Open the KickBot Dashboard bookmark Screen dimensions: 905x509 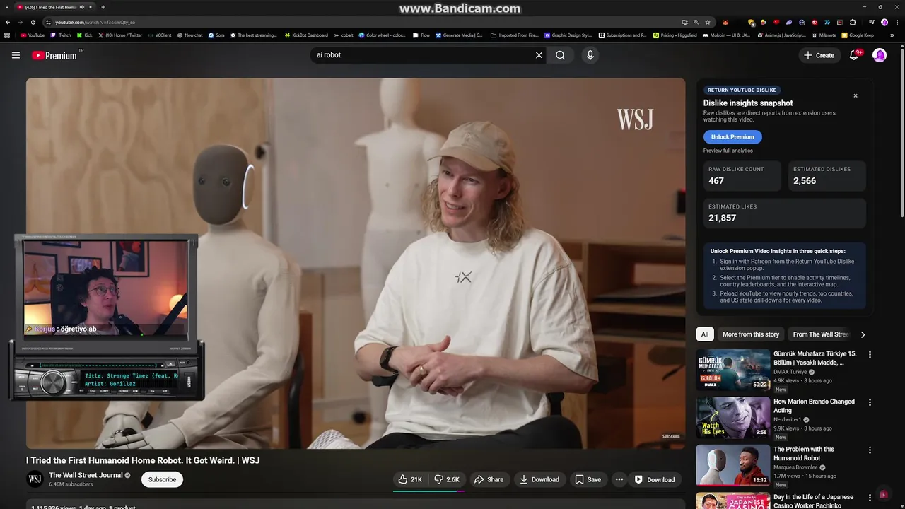[x=306, y=35]
